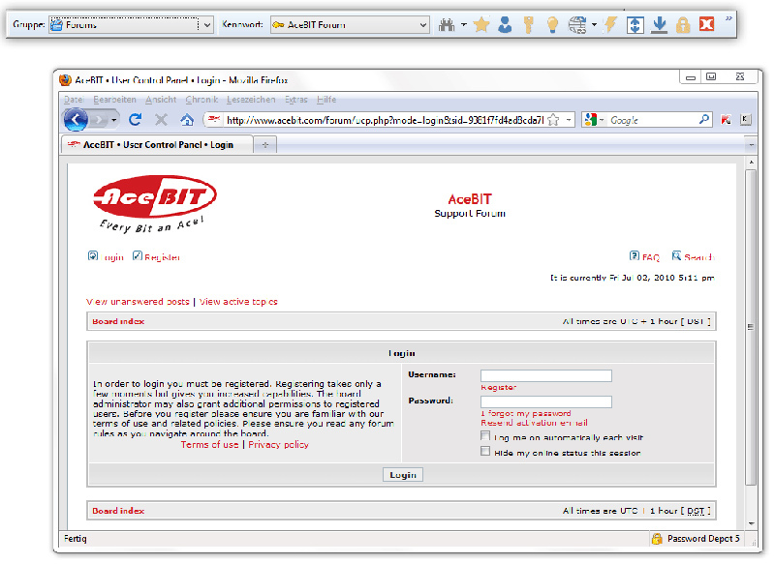775x564 pixels.
Task: Reload the page with the refresh icon
Action: pos(136,119)
